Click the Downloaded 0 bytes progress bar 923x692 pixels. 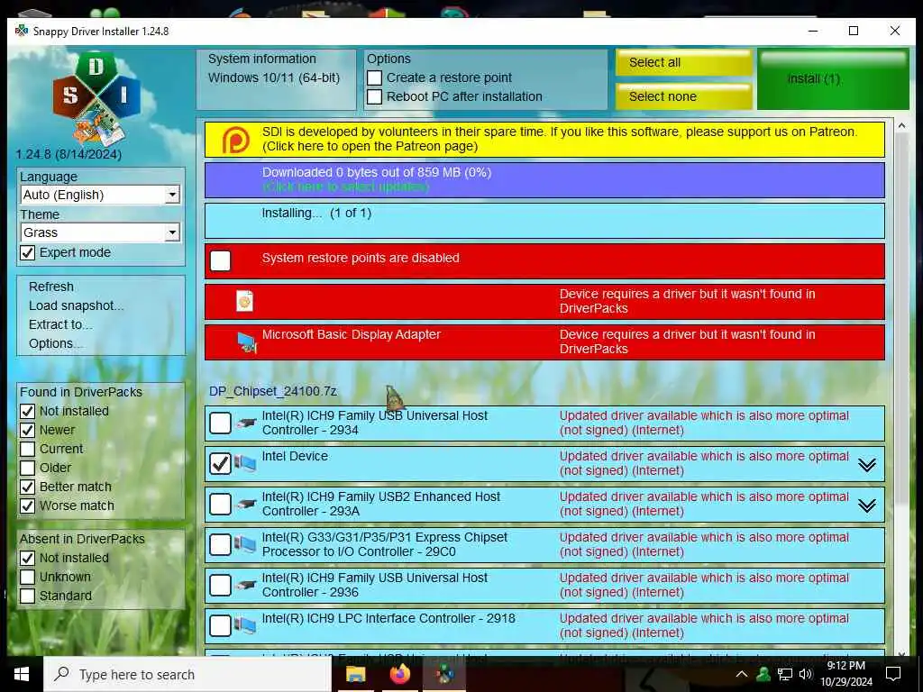point(544,180)
